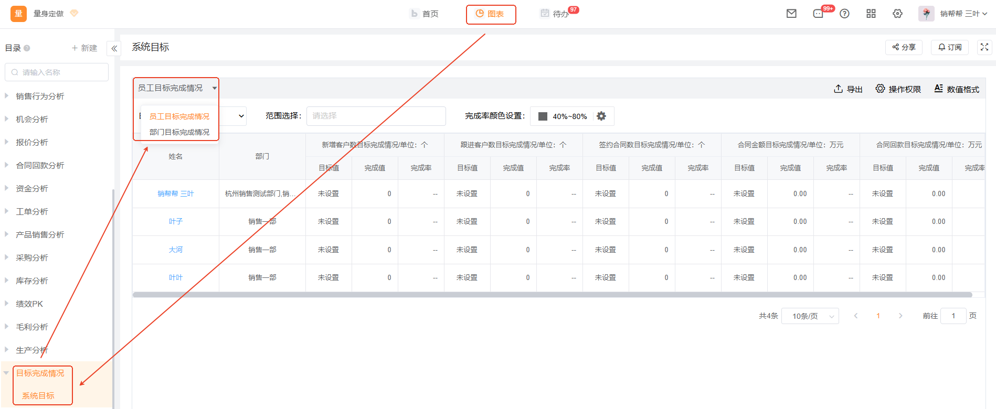Open the top-bar settings gear icon
The width and height of the screenshot is (996, 409).
click(x=897, y=14)
